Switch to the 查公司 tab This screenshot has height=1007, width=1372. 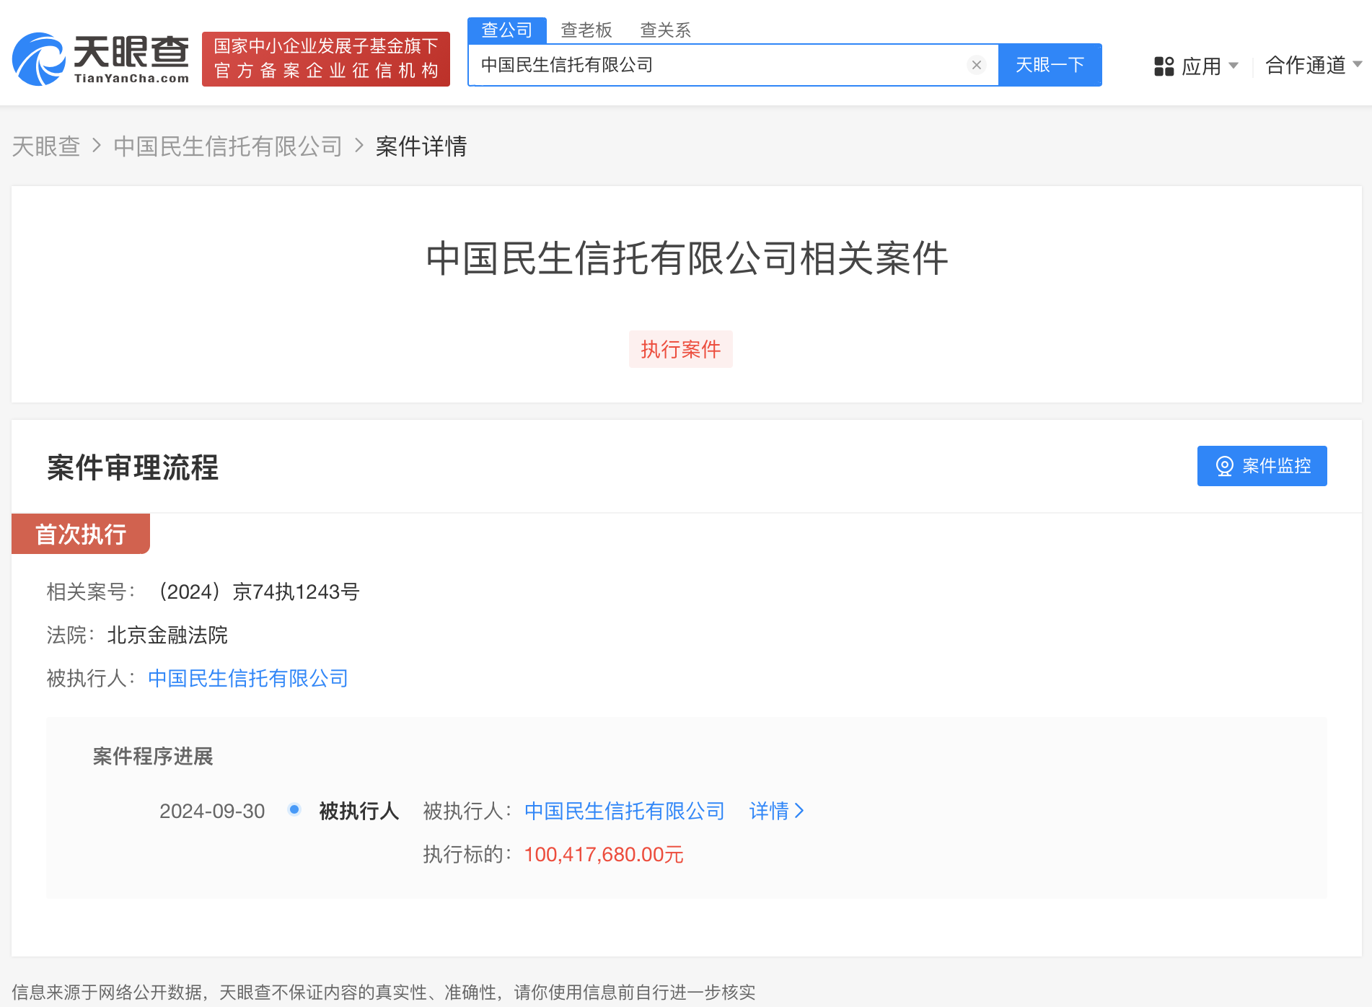pos(507,30)
